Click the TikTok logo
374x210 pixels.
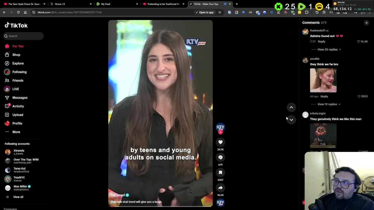pyautogui.click(x=16, y=25)
